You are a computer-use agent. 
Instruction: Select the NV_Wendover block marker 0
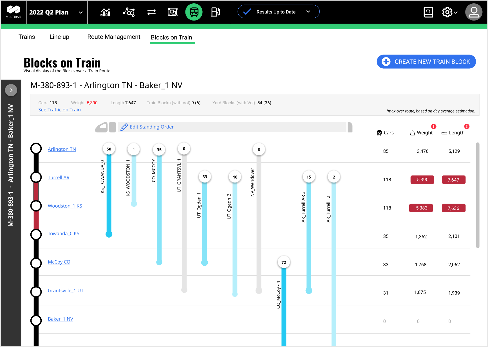click(259, 149)
